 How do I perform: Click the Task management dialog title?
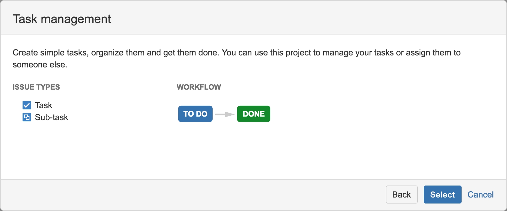62,19
